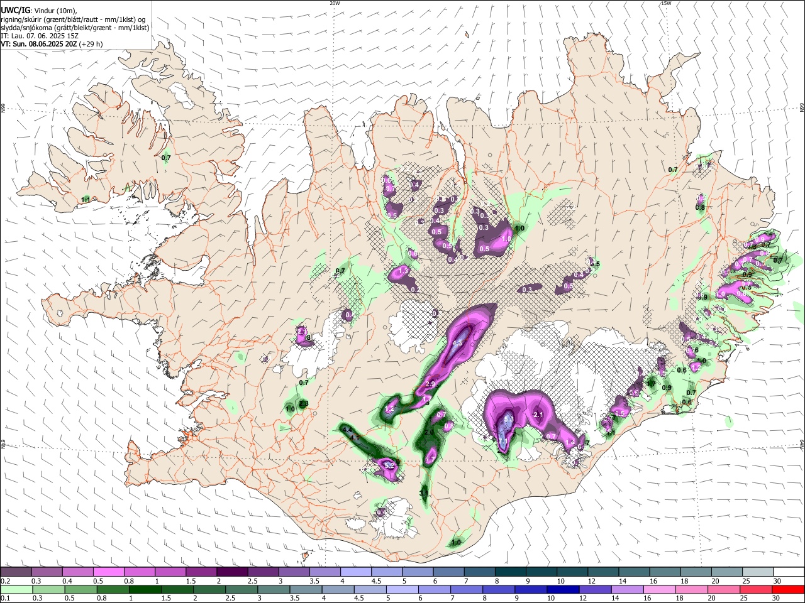This screenshot has width=805, height=603.
Task: Click the '20W' longitude label
Action: tap(335, 3)
